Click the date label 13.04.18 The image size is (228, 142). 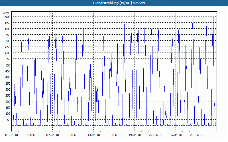coord(94,135)
